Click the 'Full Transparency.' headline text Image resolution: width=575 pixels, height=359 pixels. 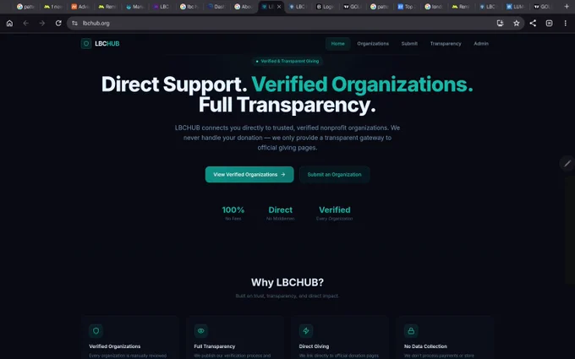click(x=287, y=105)
